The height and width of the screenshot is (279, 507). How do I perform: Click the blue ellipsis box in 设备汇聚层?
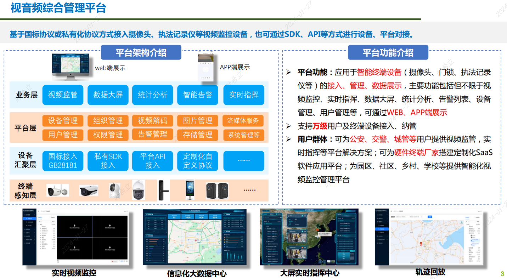click(x=244, y=161)
